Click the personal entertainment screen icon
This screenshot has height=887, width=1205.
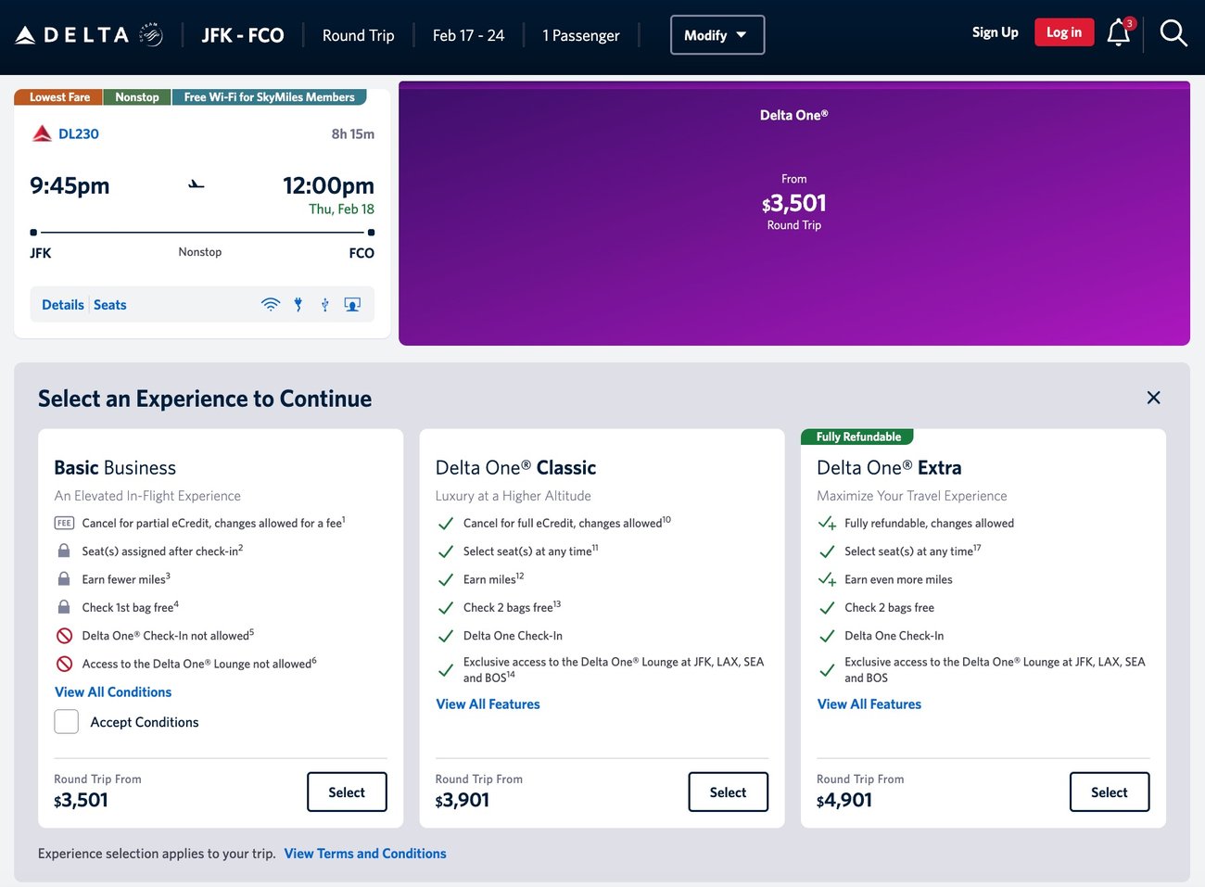pos(352,304)
